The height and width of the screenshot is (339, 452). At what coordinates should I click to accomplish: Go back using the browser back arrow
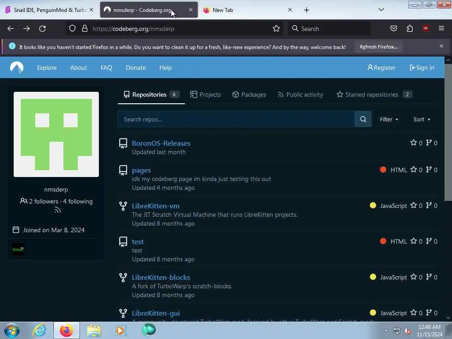click(x=11, y=29)
